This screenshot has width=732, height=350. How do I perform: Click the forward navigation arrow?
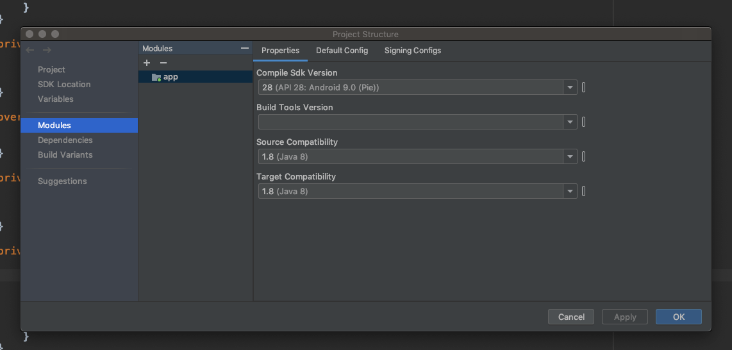coord(47,50)
